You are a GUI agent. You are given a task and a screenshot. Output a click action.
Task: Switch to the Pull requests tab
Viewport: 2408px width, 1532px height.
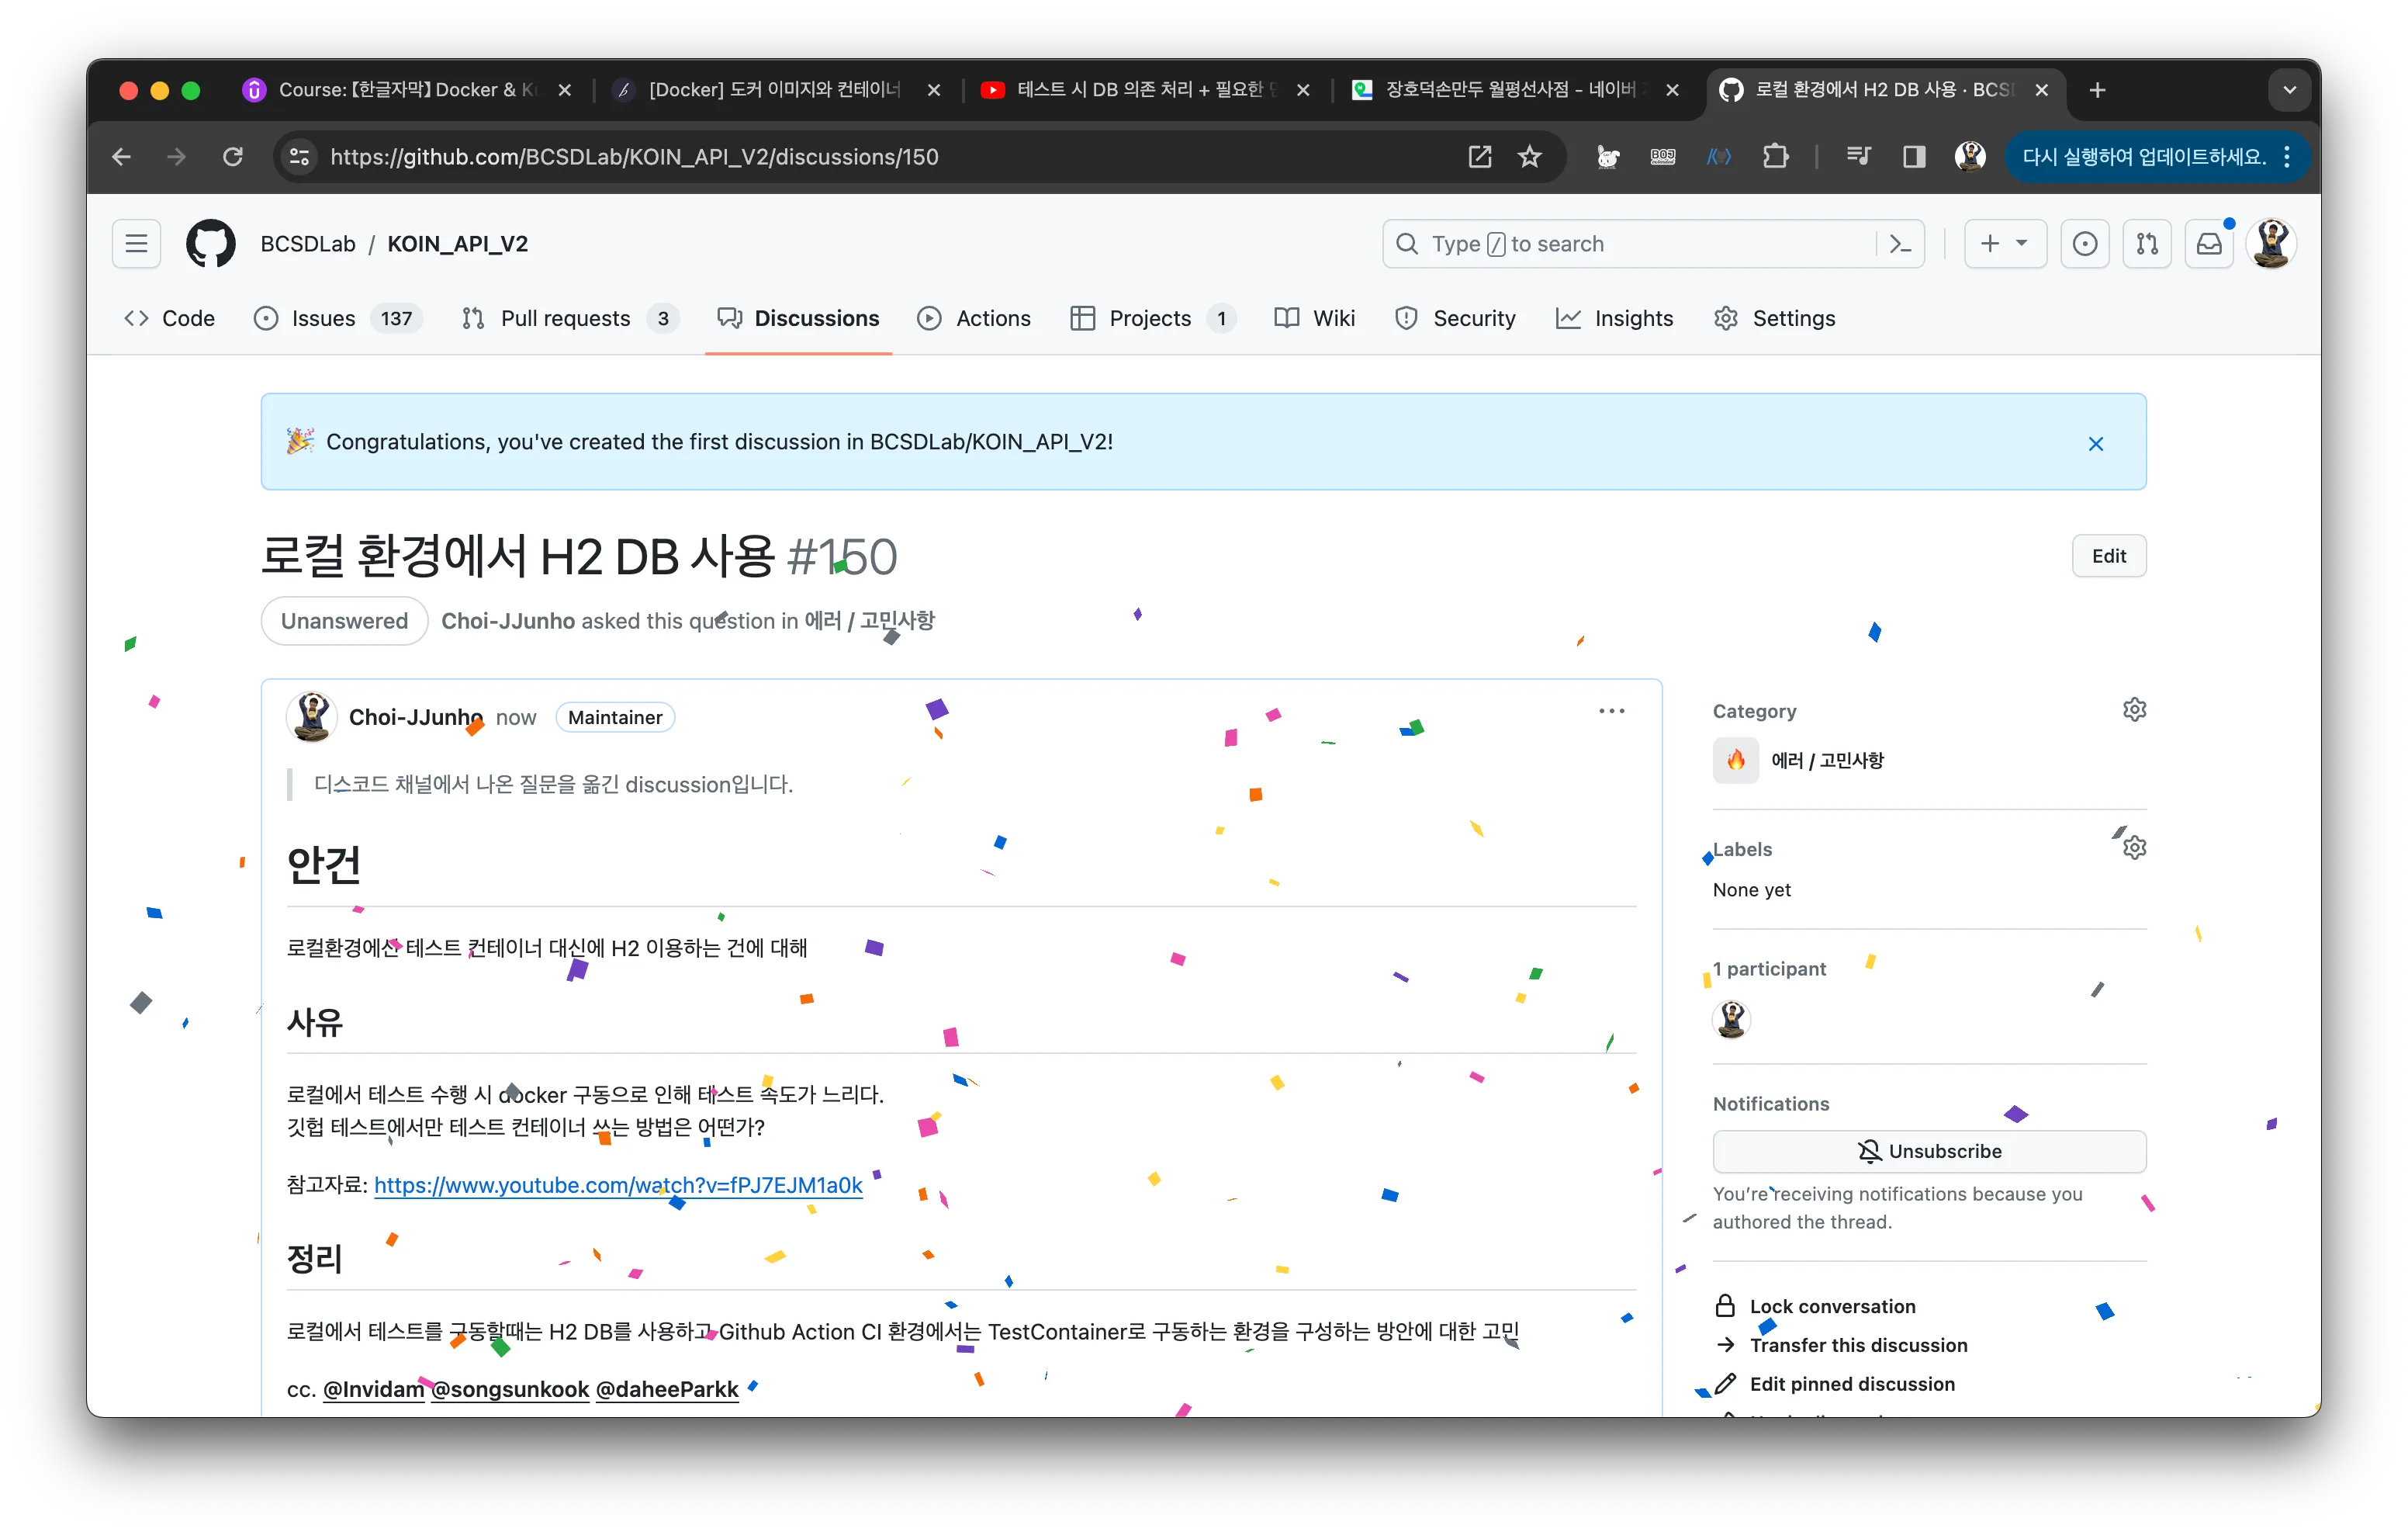coord(565,318)
